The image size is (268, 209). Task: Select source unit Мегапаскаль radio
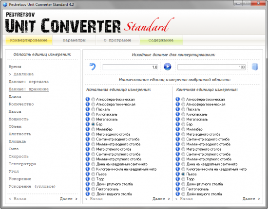pos(93,119)
